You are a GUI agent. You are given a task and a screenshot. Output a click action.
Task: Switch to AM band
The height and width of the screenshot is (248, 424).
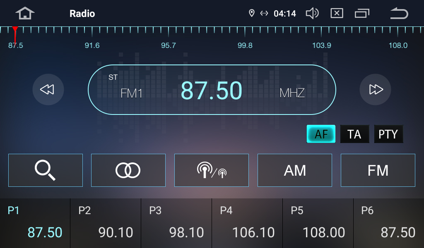click(295, 170)
